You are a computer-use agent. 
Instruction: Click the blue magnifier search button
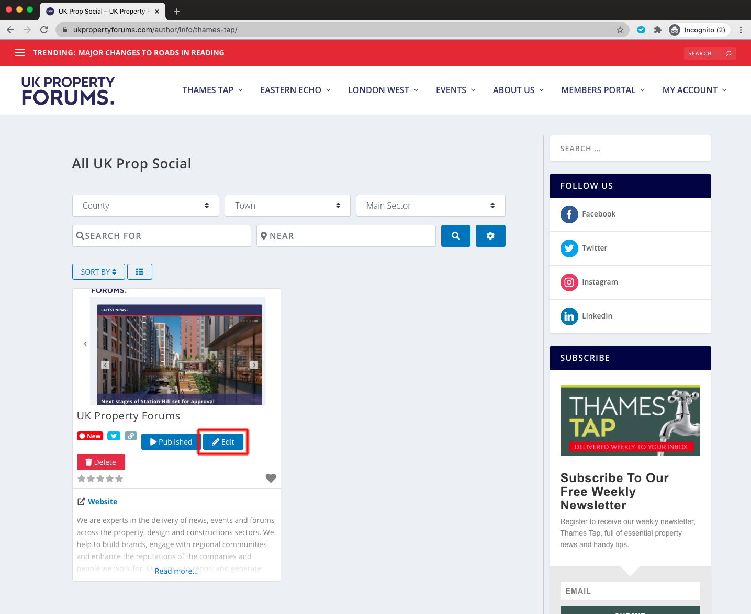(x=455, y=236)
